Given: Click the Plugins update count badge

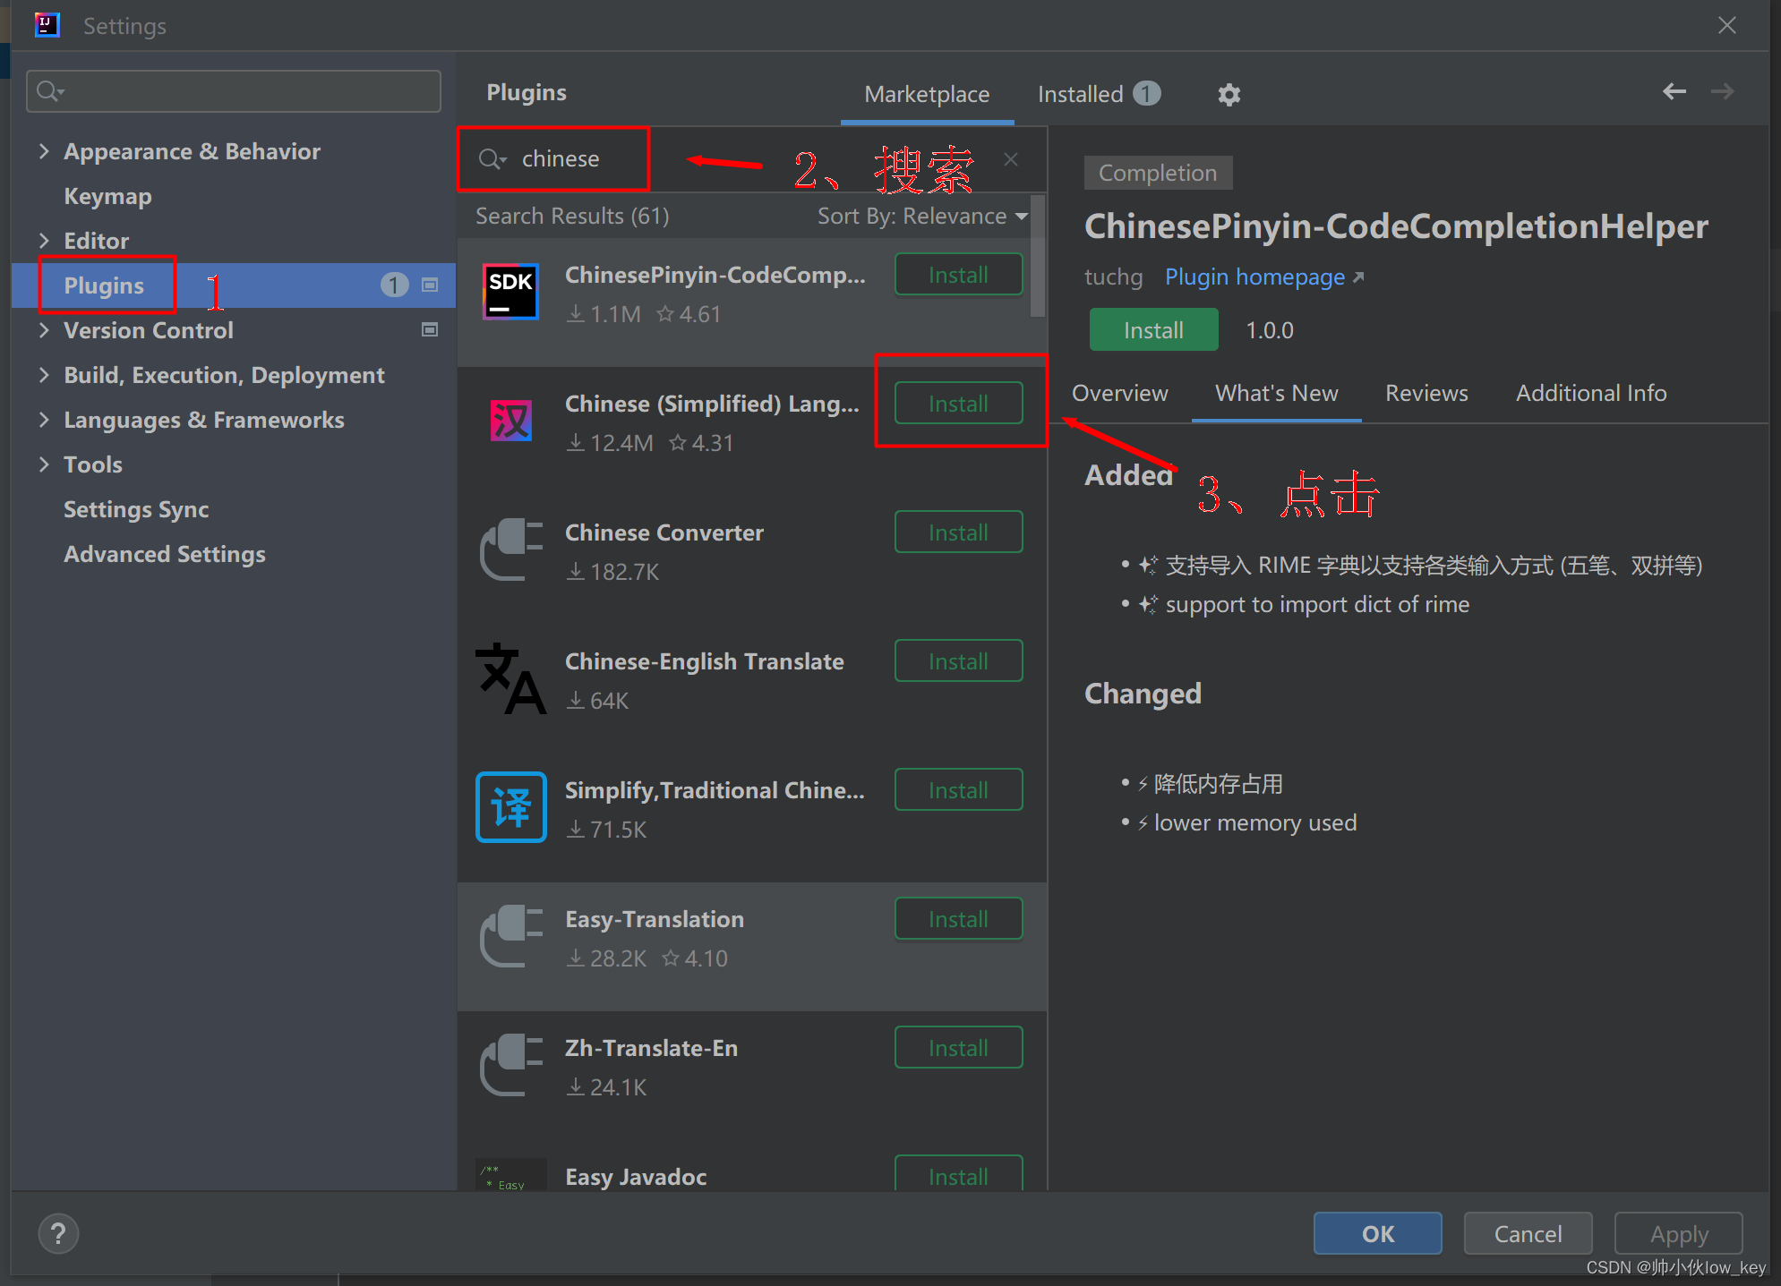Looking at the screenshot, I should tap(394, 285).
